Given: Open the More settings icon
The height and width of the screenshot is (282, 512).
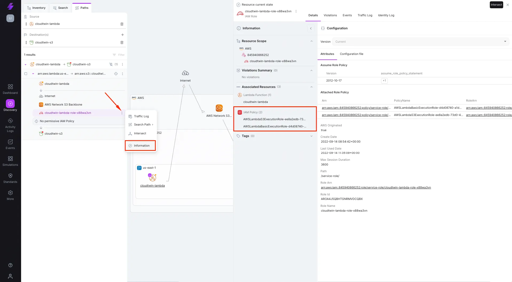Looking at the screenshot, I should [10, 195].
